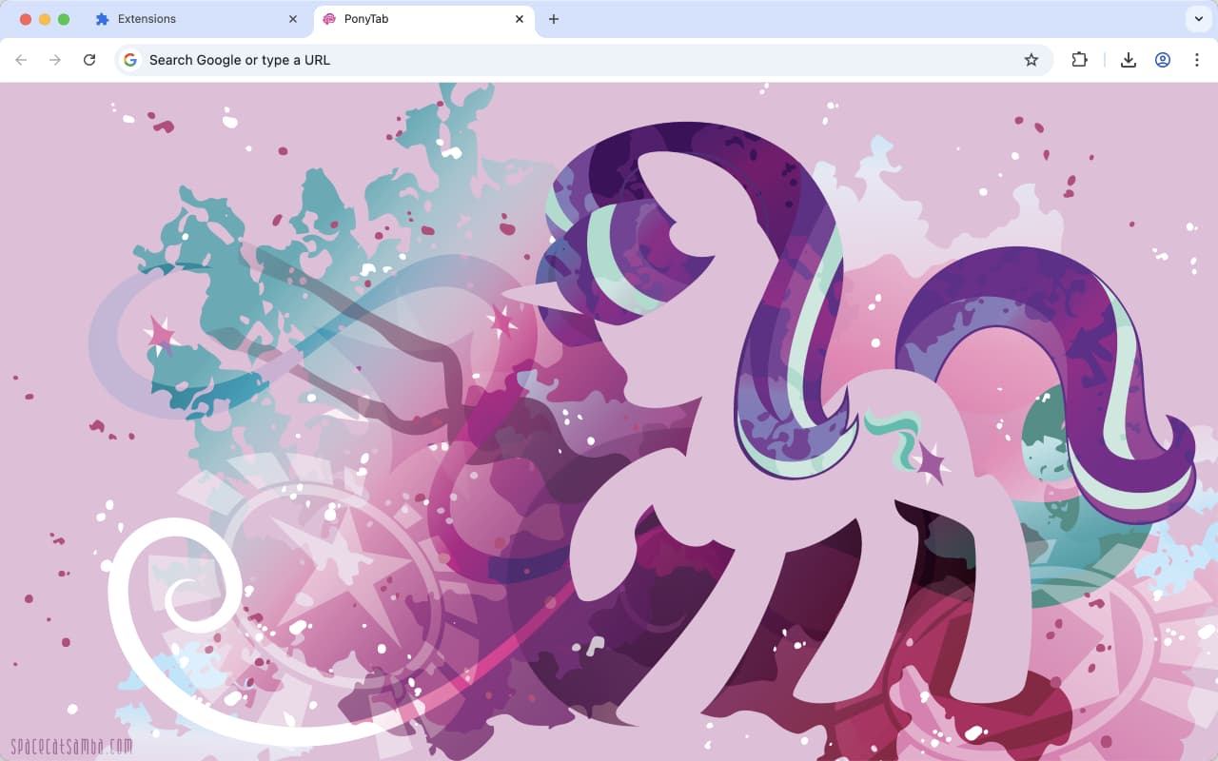Click the Google icon in address bar
The image size is (1218, 761).
pyautogui.click(x=130, y=60)
